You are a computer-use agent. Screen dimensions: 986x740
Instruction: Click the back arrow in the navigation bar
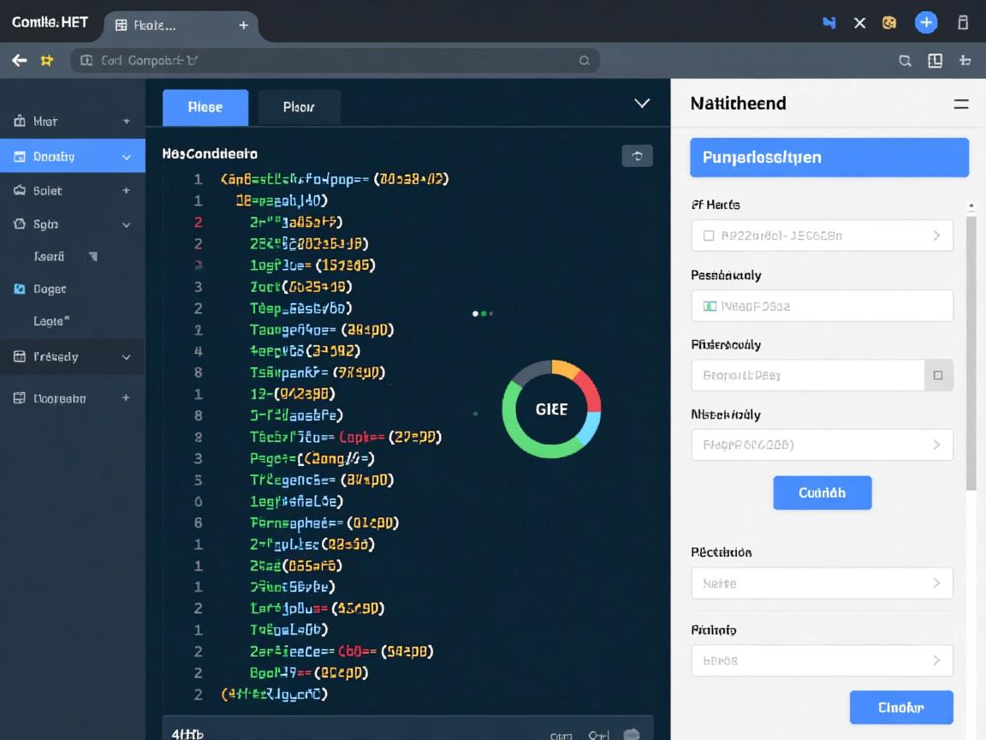(x=19, y=60)
